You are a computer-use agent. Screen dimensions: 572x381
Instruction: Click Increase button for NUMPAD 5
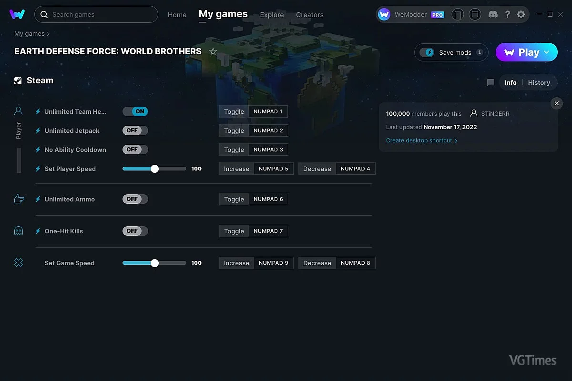236,169
